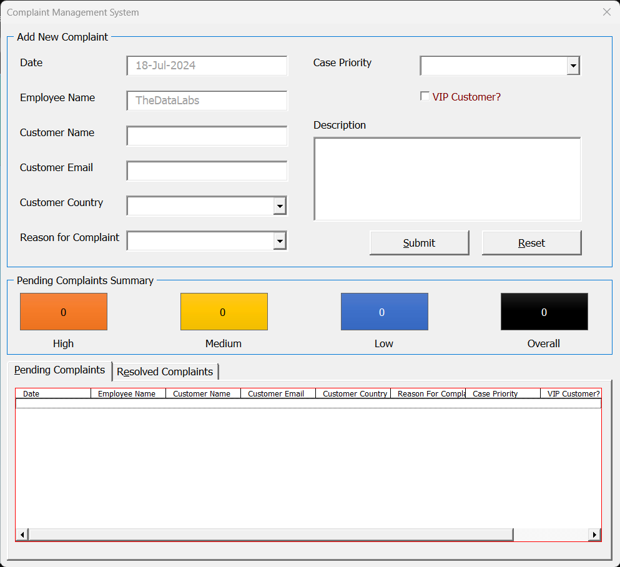Expand the Customer Country dropdown arrow
Viewport: 620px width, 567px height.
280,206
